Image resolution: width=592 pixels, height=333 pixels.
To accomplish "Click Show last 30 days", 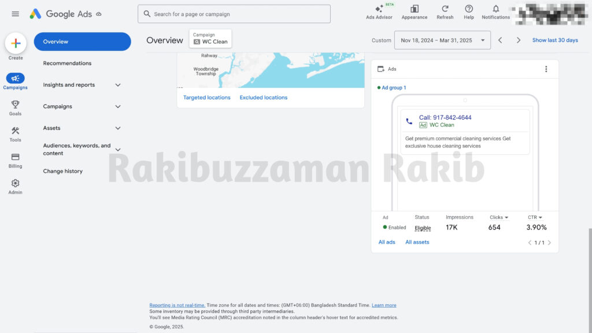I will [x=554, y=40].
